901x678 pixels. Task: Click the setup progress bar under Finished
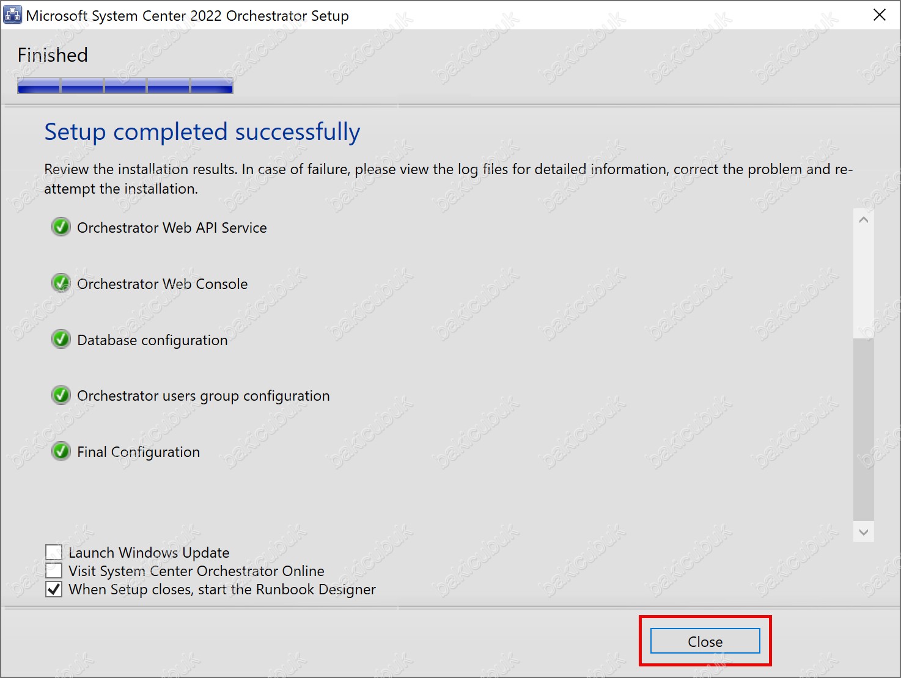click(x=125, y=86)
